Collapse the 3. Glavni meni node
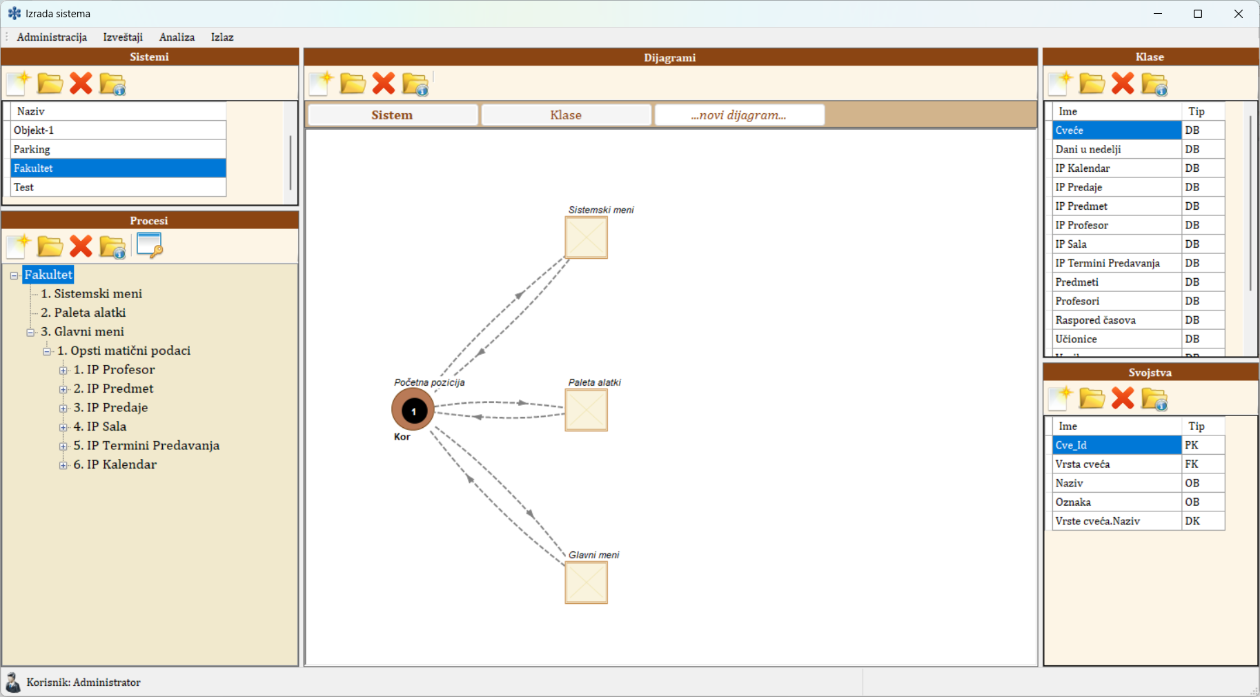 coord(30,333)
